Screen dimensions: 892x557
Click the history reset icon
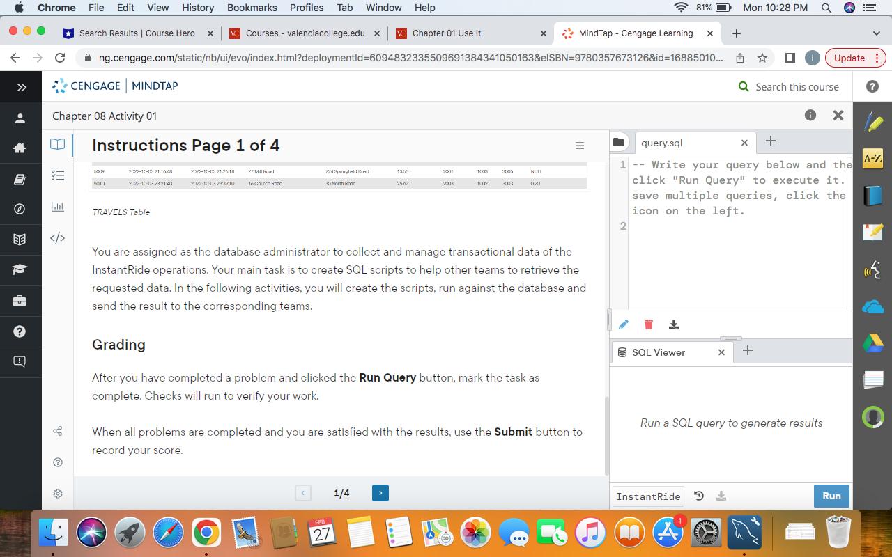[x=699, y=496]
